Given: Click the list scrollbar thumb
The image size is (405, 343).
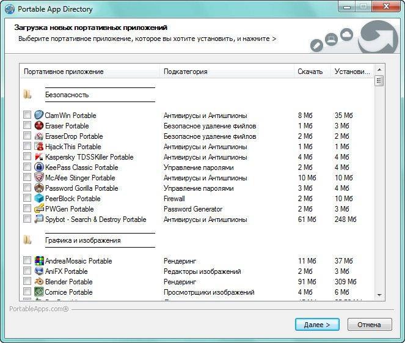Looking at the screenshot, I should click(x=379, y=81).
